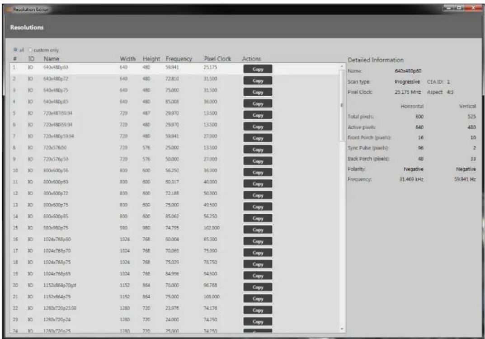Copy the 1024x768p75 resolution
This screenshot has width=485, height=339.
pyautogui.click(x=258, y=264)
